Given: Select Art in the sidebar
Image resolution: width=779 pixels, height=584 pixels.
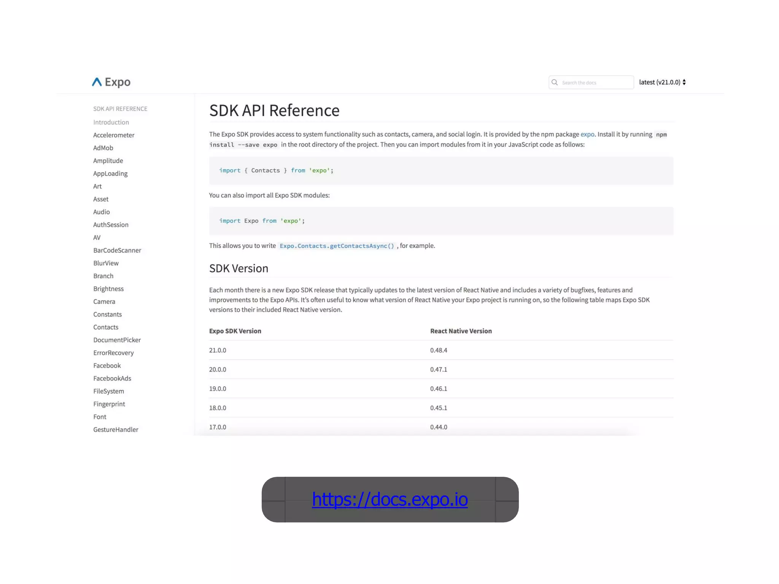Looking at the screenshot, I should pyautogui.click(x=97, y=186).
